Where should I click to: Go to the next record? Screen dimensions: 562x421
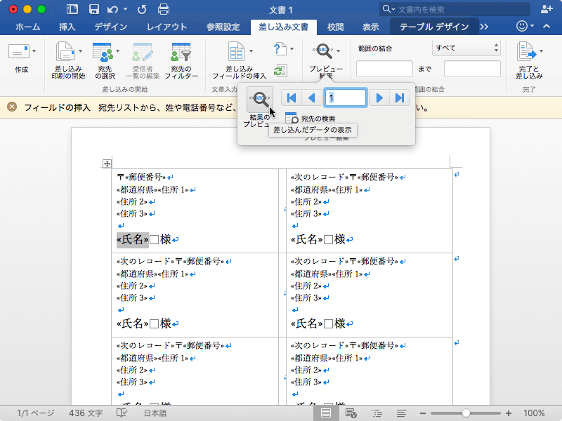379,98
